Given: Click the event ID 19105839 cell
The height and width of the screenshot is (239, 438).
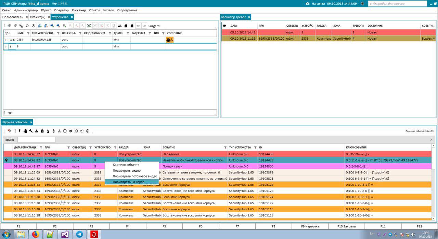Looking at the screenshot, I should pyautogui.click(x=301, y=172).
